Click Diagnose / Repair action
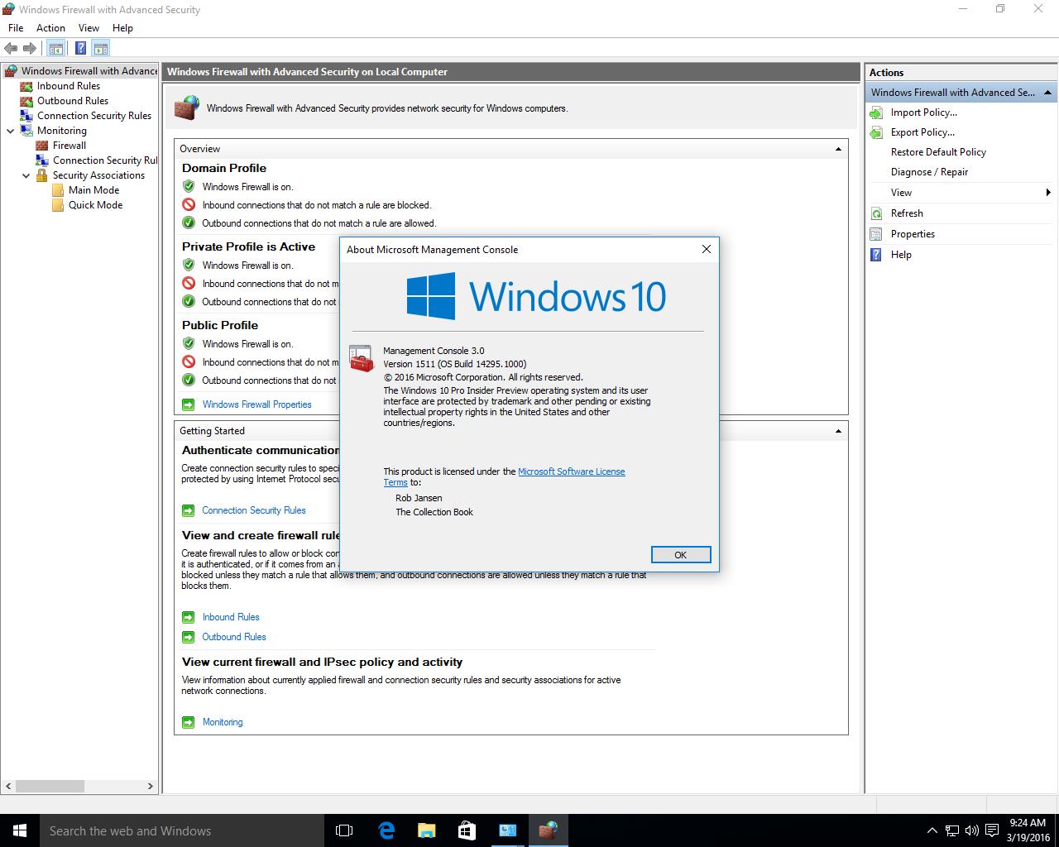 pos(929,172)
